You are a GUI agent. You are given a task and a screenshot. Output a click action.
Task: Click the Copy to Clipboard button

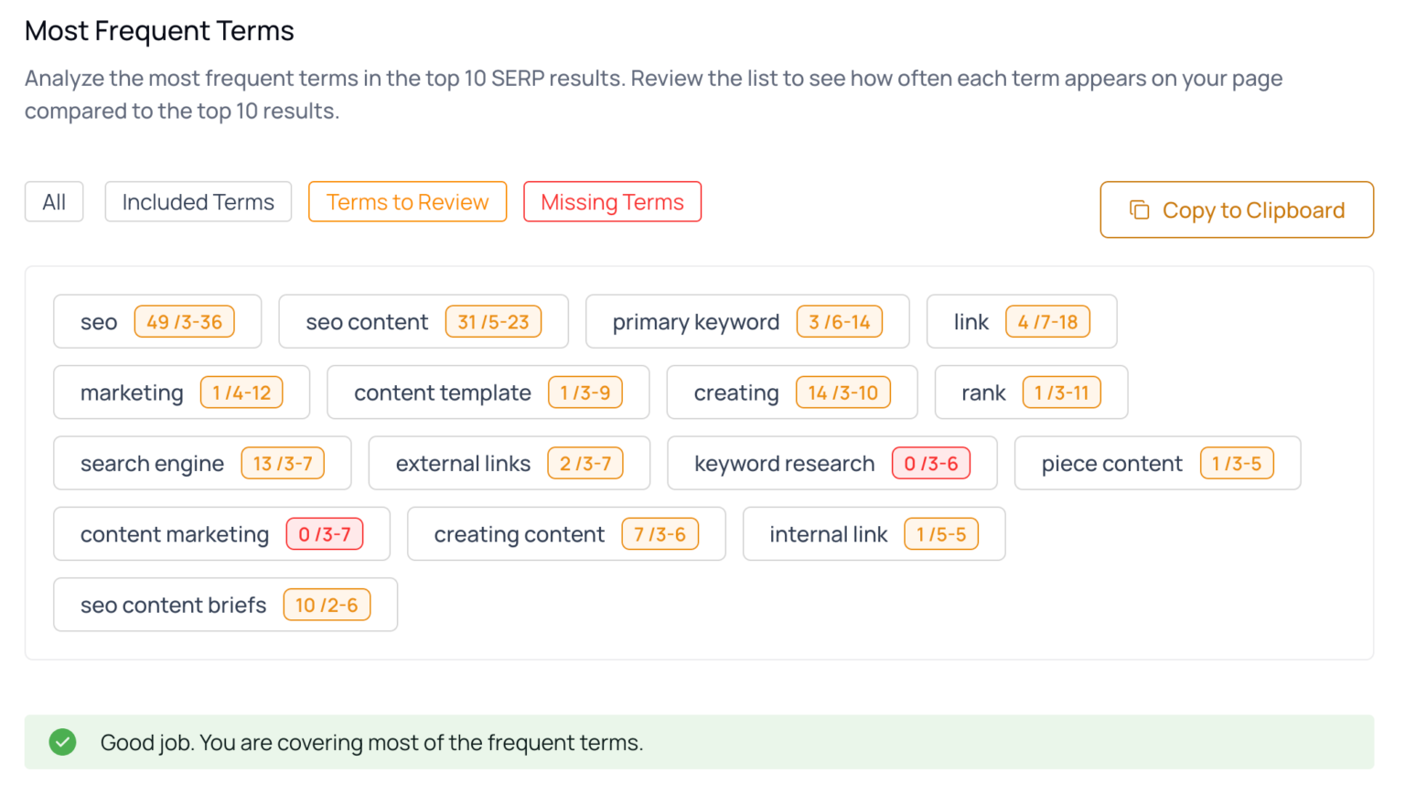(1236, 210)
